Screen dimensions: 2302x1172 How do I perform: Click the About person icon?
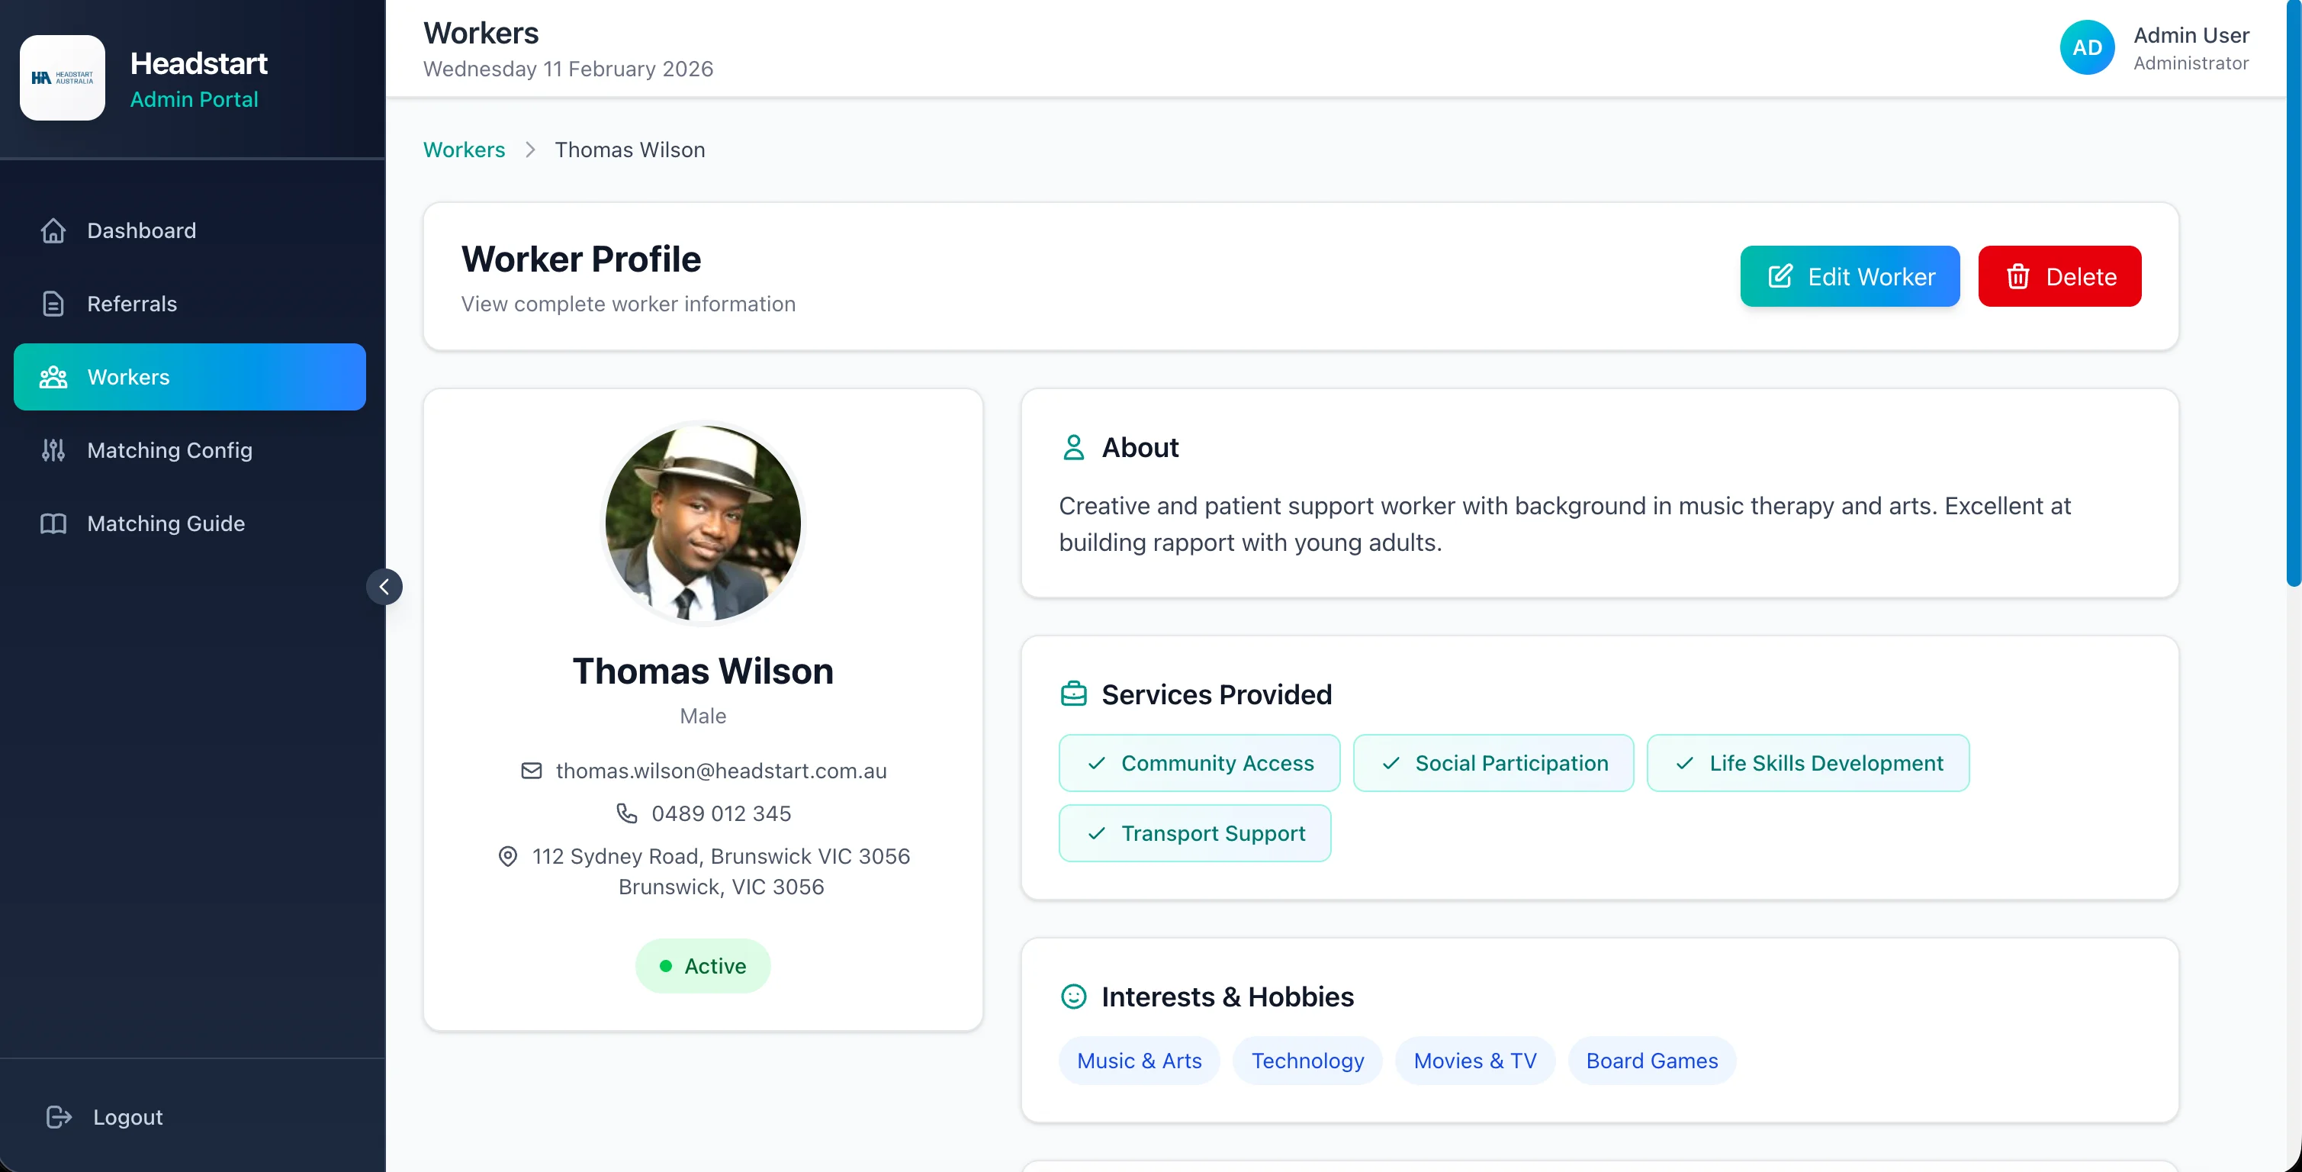1073,447
